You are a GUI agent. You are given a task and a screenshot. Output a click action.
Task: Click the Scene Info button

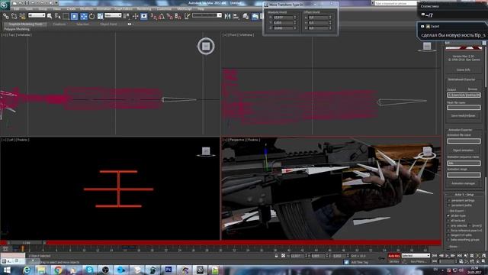(464, 70)
